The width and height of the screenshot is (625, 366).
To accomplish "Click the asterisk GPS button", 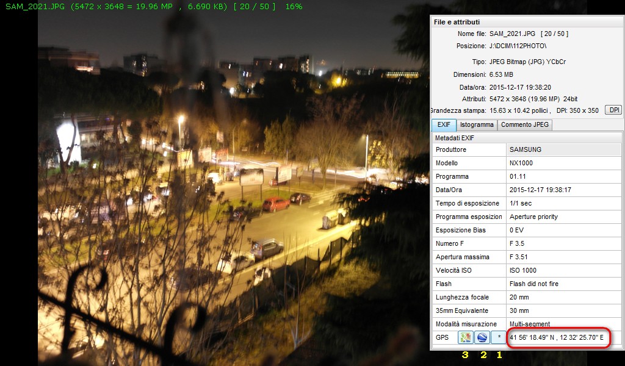I will click(499, 337).
